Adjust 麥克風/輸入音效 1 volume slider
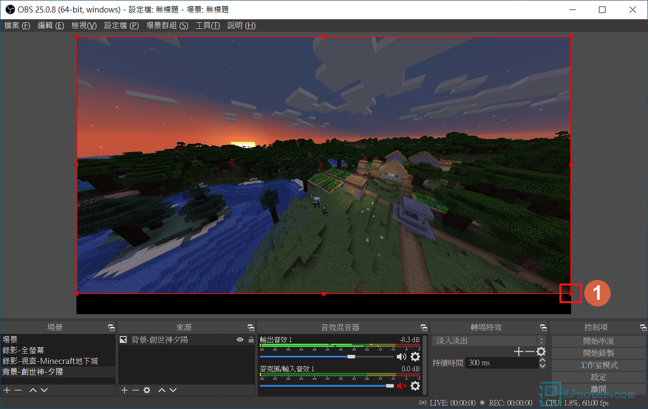 pyautogui.click(x=327, y=386)
